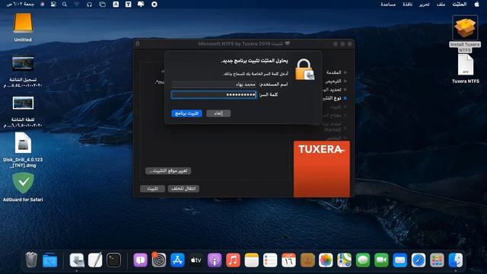Open Photos in the Dock
Image resolution: width=487 pixels, height=274 pixels.
(x=326, y=260)
